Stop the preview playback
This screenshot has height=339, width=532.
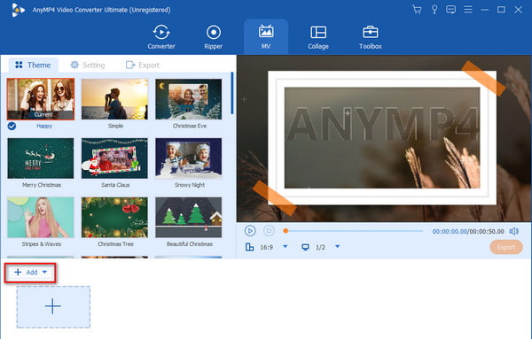(269, 231)
